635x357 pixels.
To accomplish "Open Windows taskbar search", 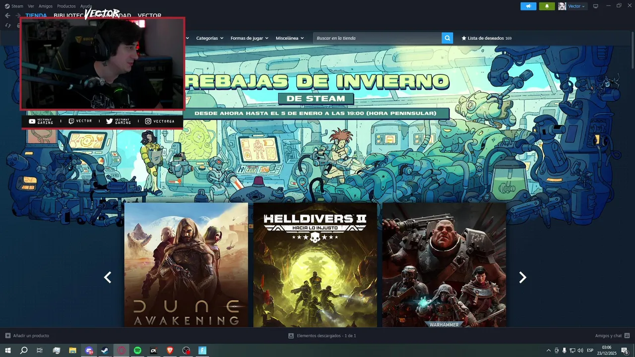I will tap(24, 351).
